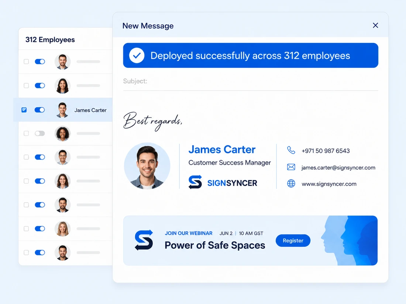Turn off the toggle above James Carter's row
The width and height of the screenshot is (406, 304).
point(40,85)
